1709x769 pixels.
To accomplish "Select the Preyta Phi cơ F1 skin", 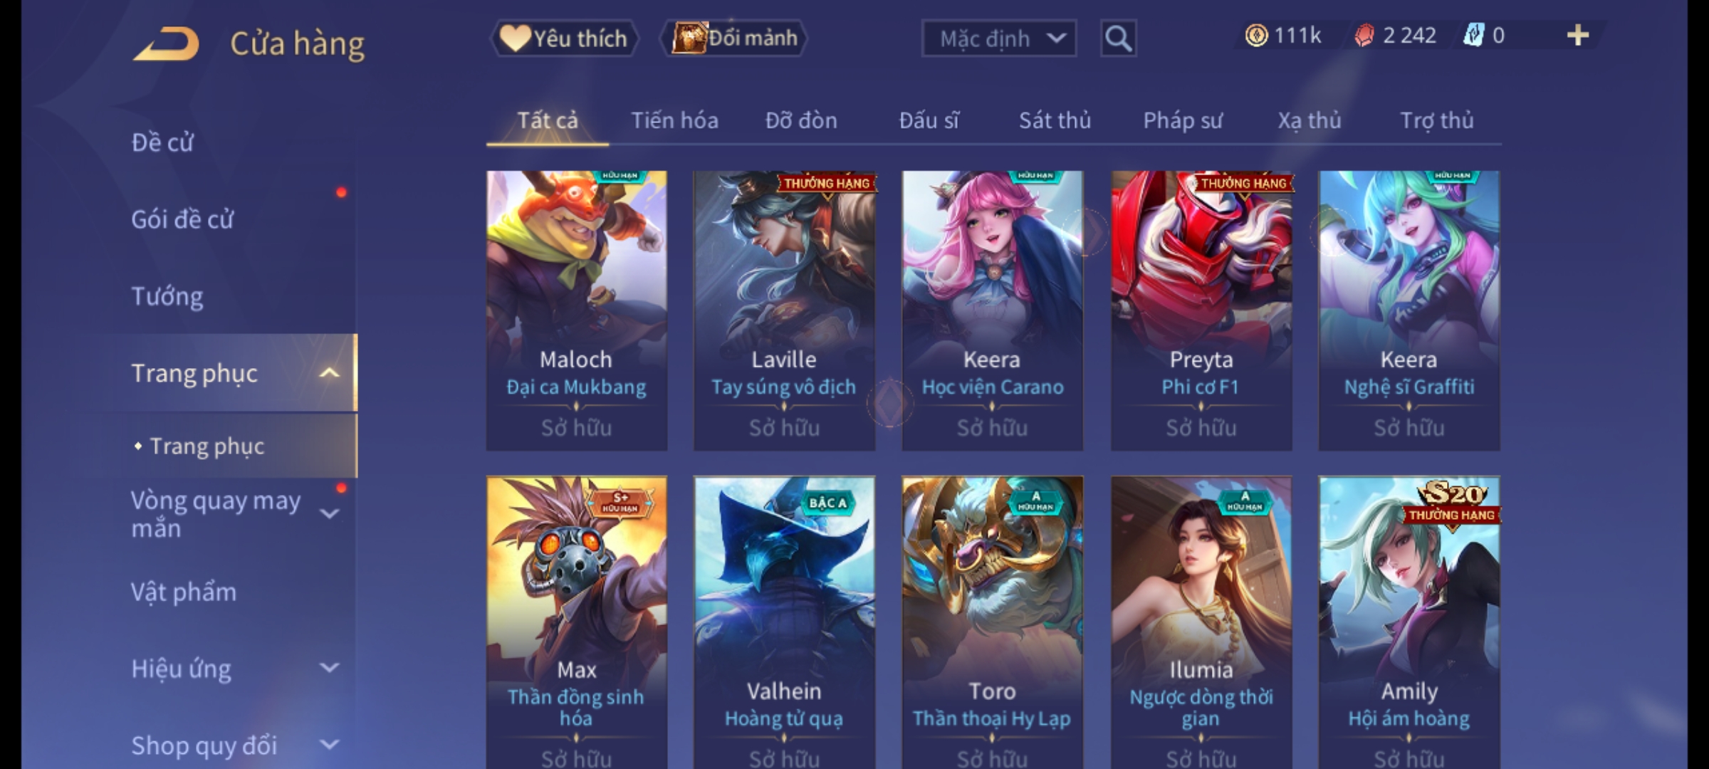I will [x=1201, y=310].
